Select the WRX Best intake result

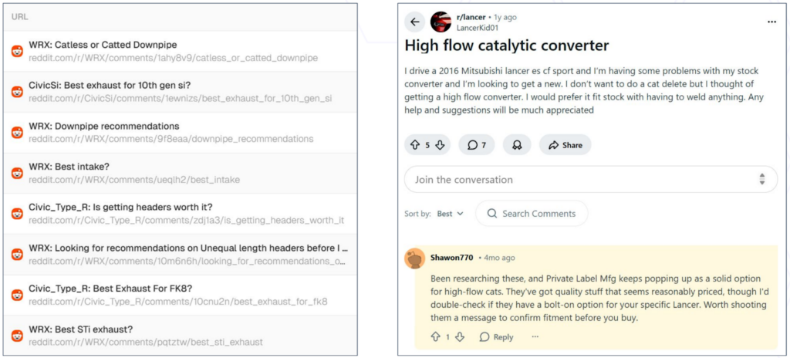[x=69, y=167]
